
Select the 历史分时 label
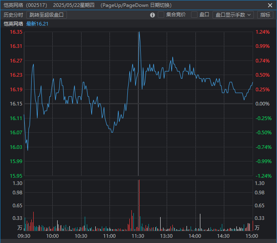point(13,15)
